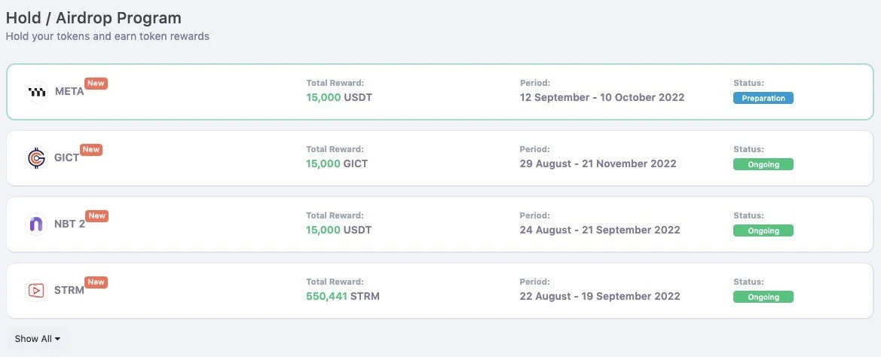Expand the Show All dropdown
The width and height of the screenshot is (881, 357).
point(38,339)
